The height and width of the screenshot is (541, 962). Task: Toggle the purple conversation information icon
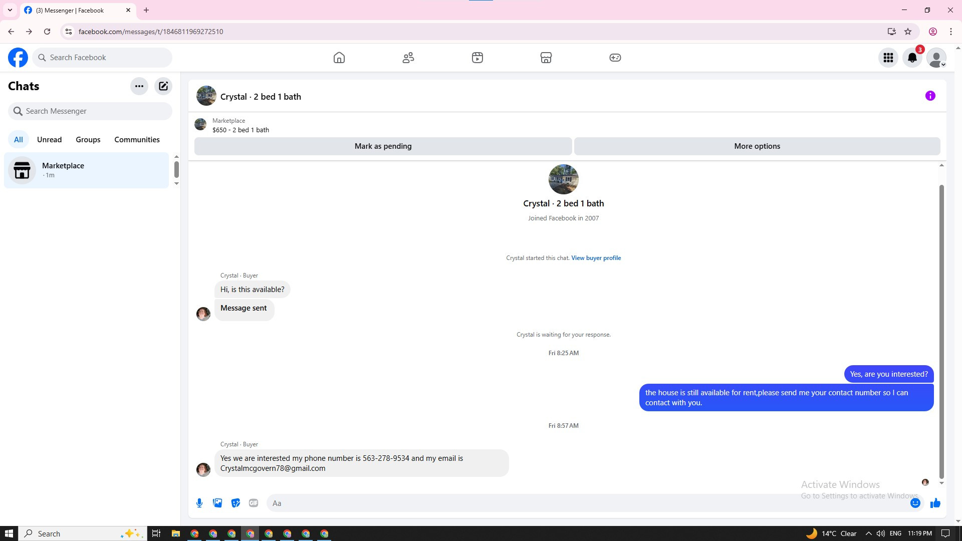point(930,96)
